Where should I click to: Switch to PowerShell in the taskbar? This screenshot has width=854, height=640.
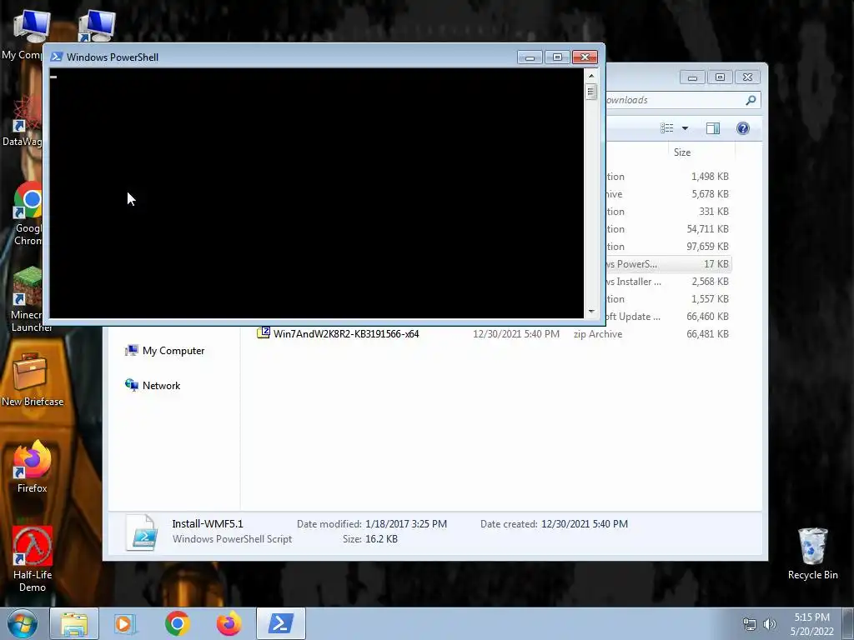click(x=280, y=623)
